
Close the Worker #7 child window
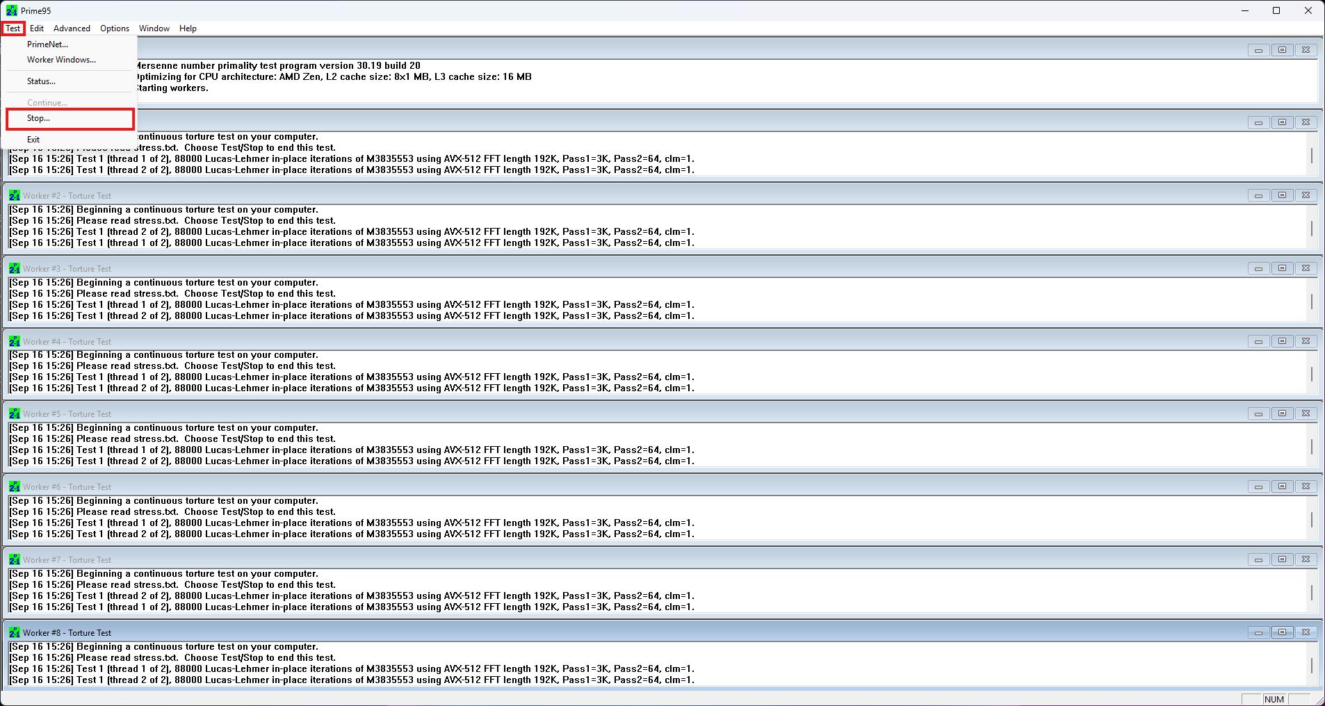point(1306,560)
